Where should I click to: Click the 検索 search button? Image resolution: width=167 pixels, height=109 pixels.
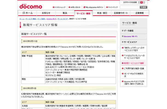point(143,7)
